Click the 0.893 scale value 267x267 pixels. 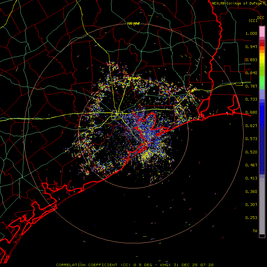[x=251, y=60]
